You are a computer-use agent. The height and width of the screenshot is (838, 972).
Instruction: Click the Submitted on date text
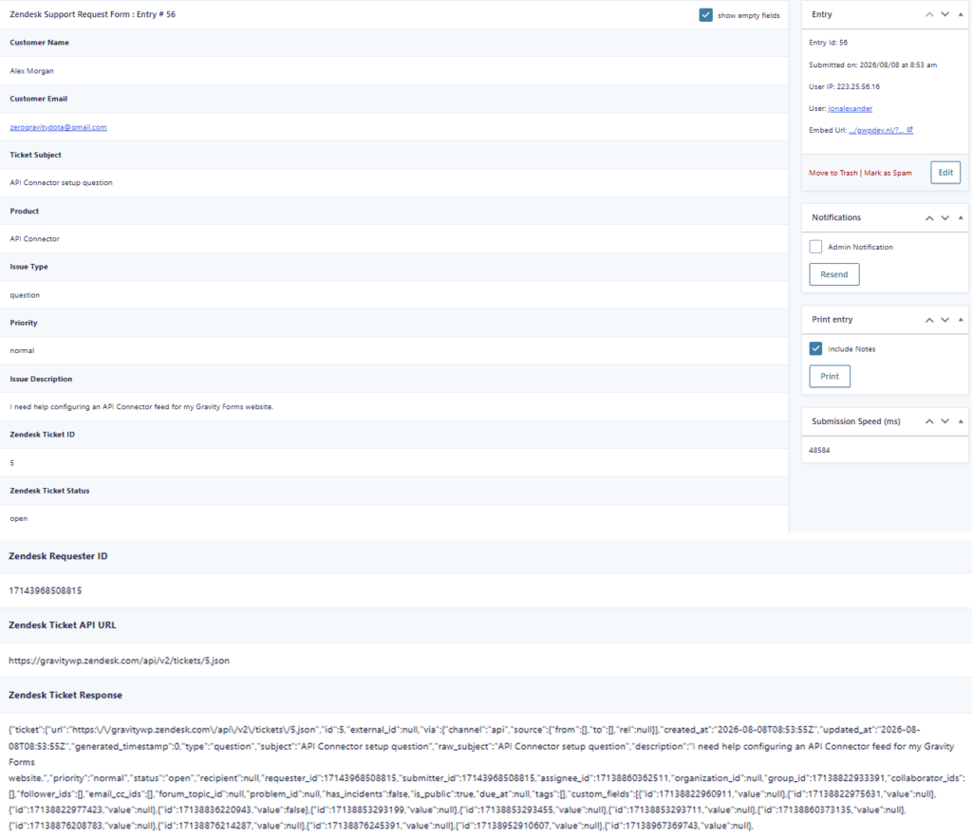[873, 65]
